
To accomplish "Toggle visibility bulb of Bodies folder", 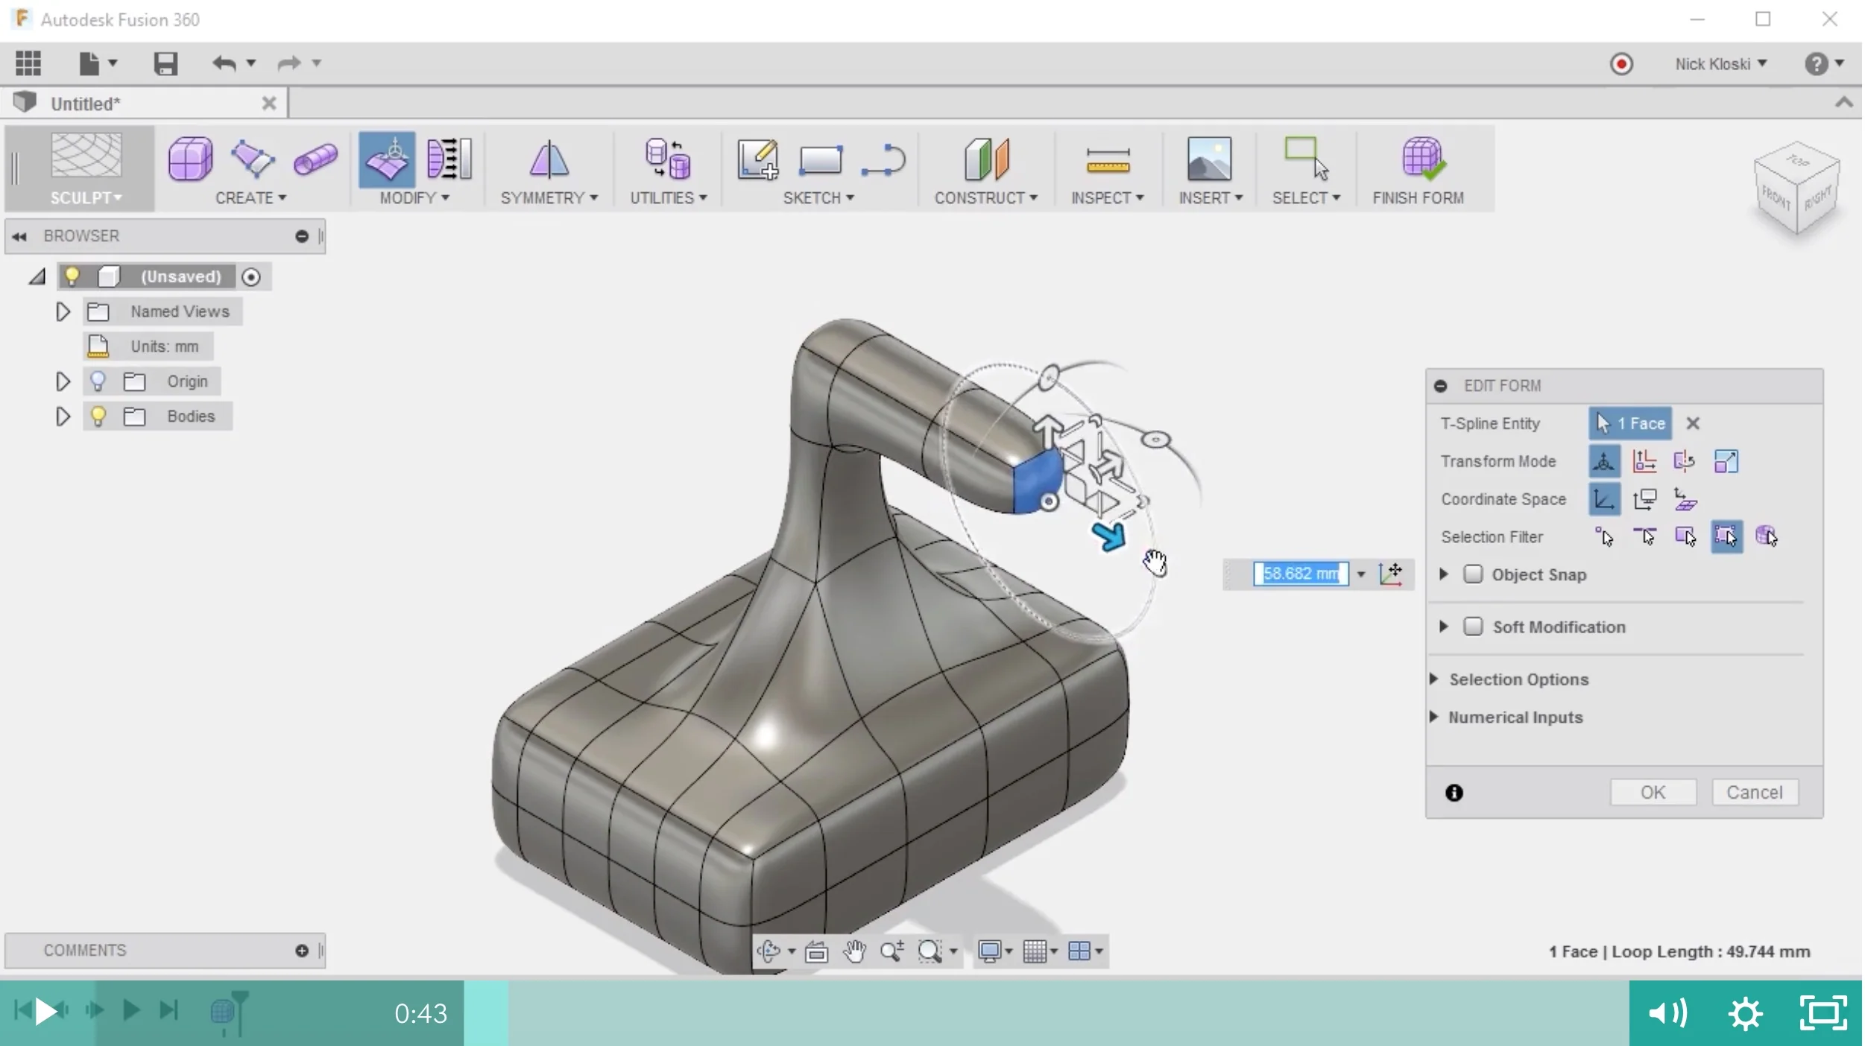I will 98,416.
